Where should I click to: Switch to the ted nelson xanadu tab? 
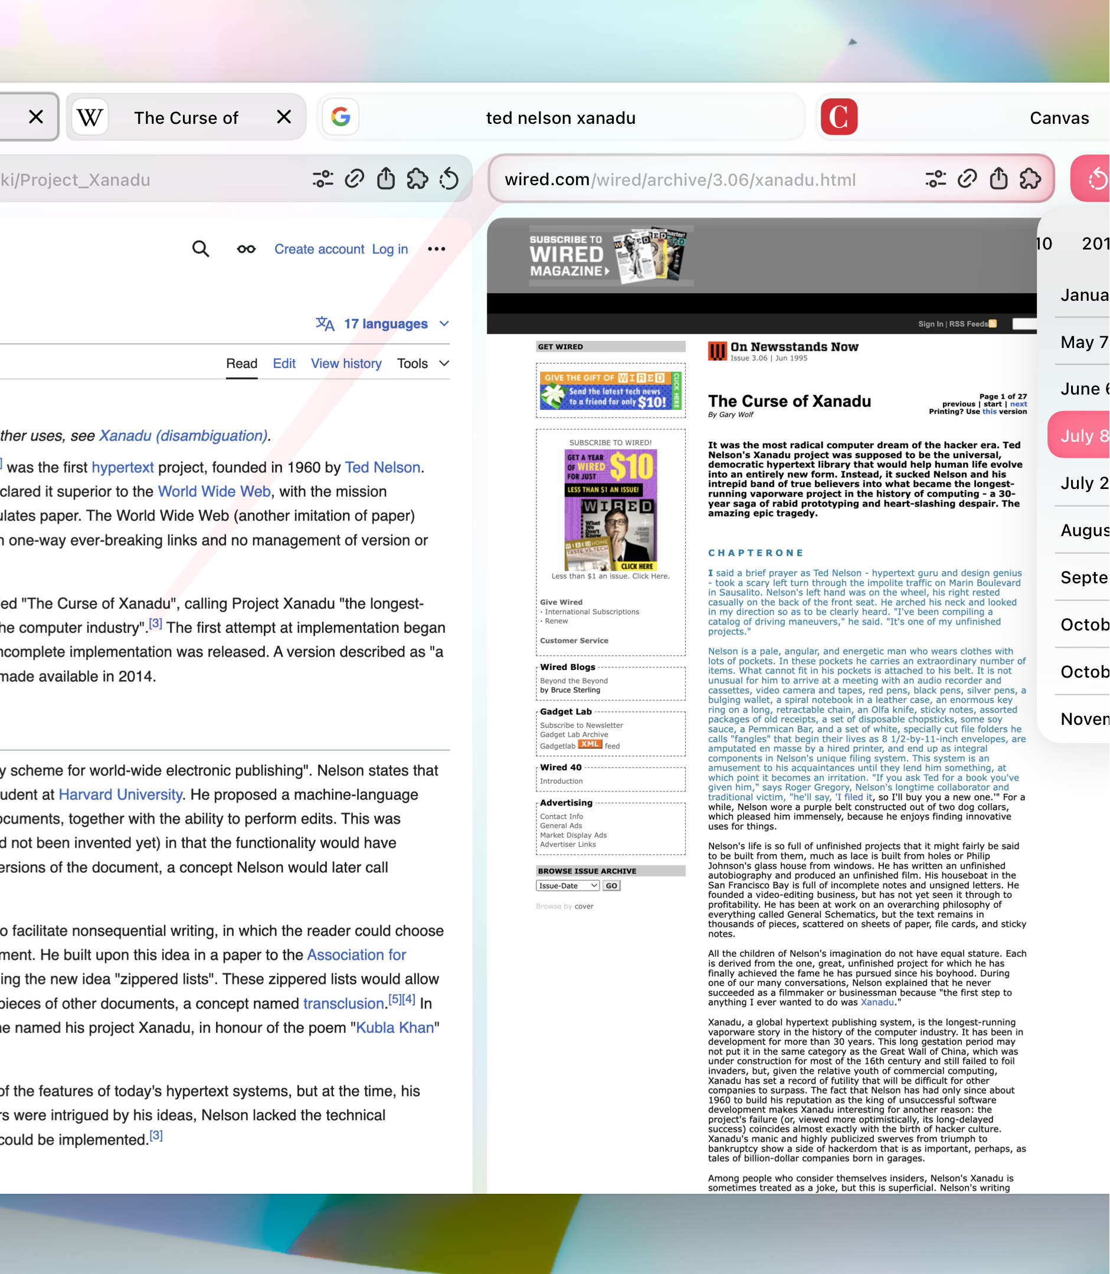(560, 117)
